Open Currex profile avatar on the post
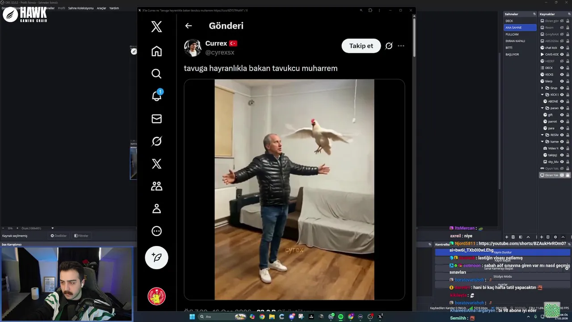The height and width of the screenshot is (322, 572). [193, 48]
